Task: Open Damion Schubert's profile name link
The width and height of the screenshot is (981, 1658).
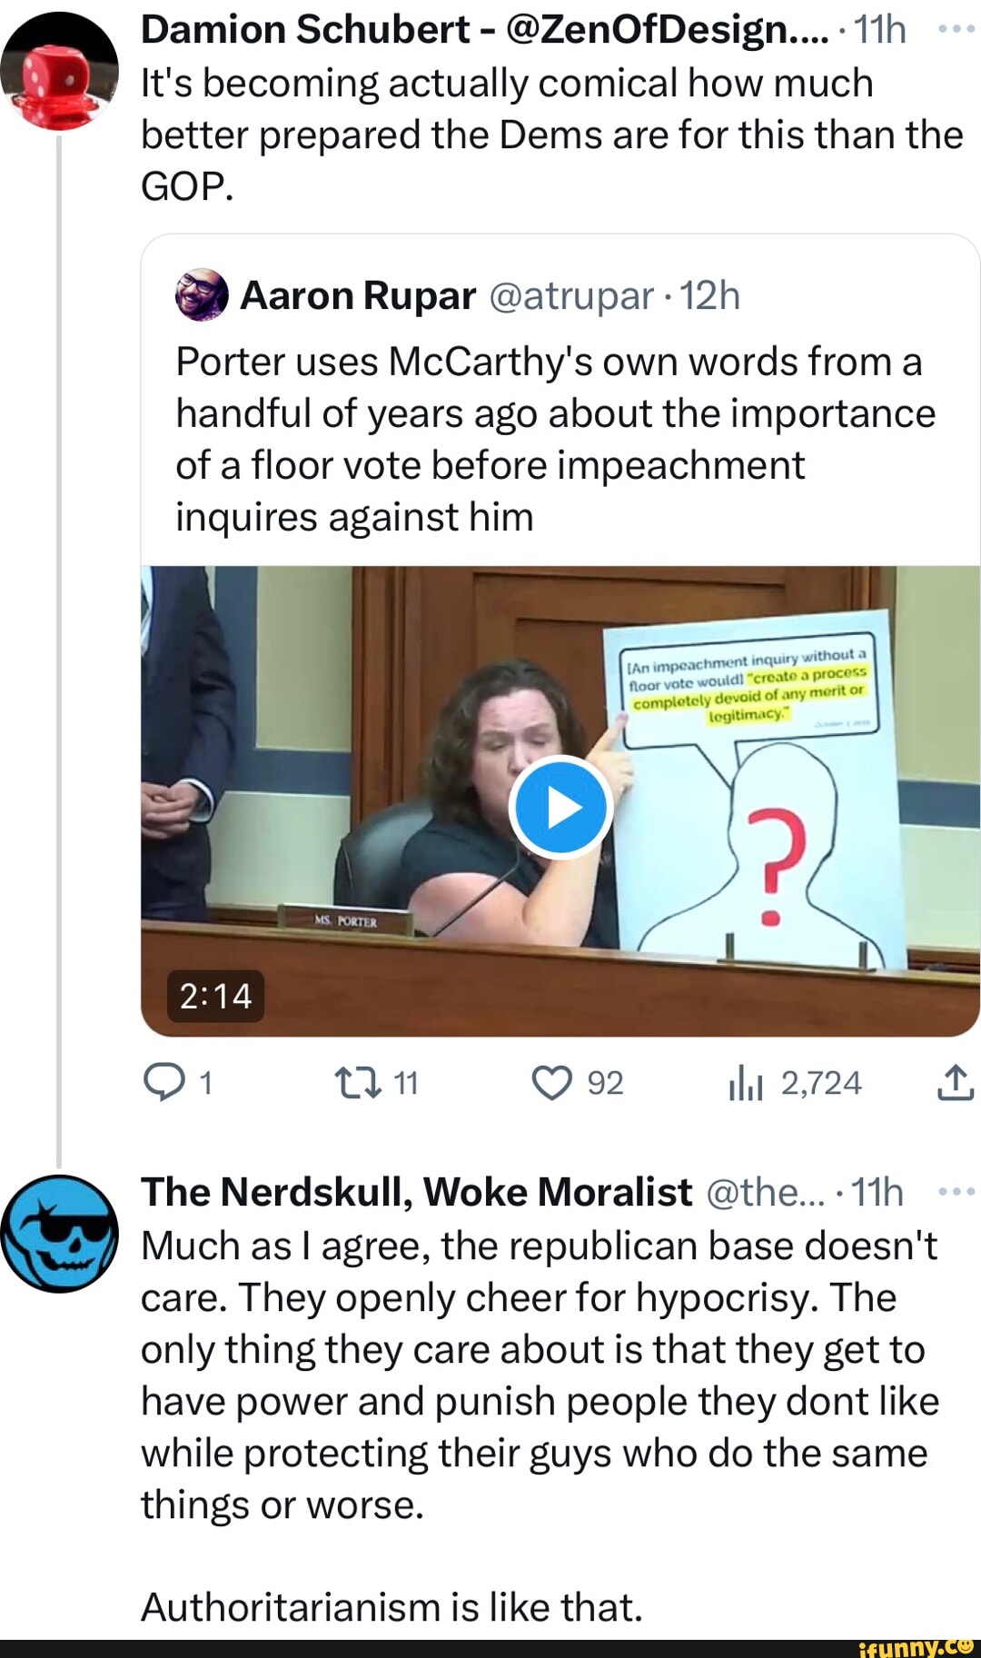Action: pos(304,30)
